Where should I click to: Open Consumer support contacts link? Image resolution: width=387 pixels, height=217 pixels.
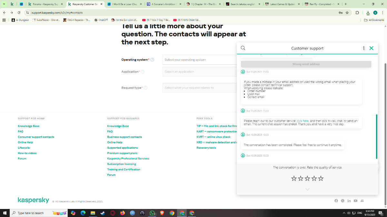(x=36, y=137)
